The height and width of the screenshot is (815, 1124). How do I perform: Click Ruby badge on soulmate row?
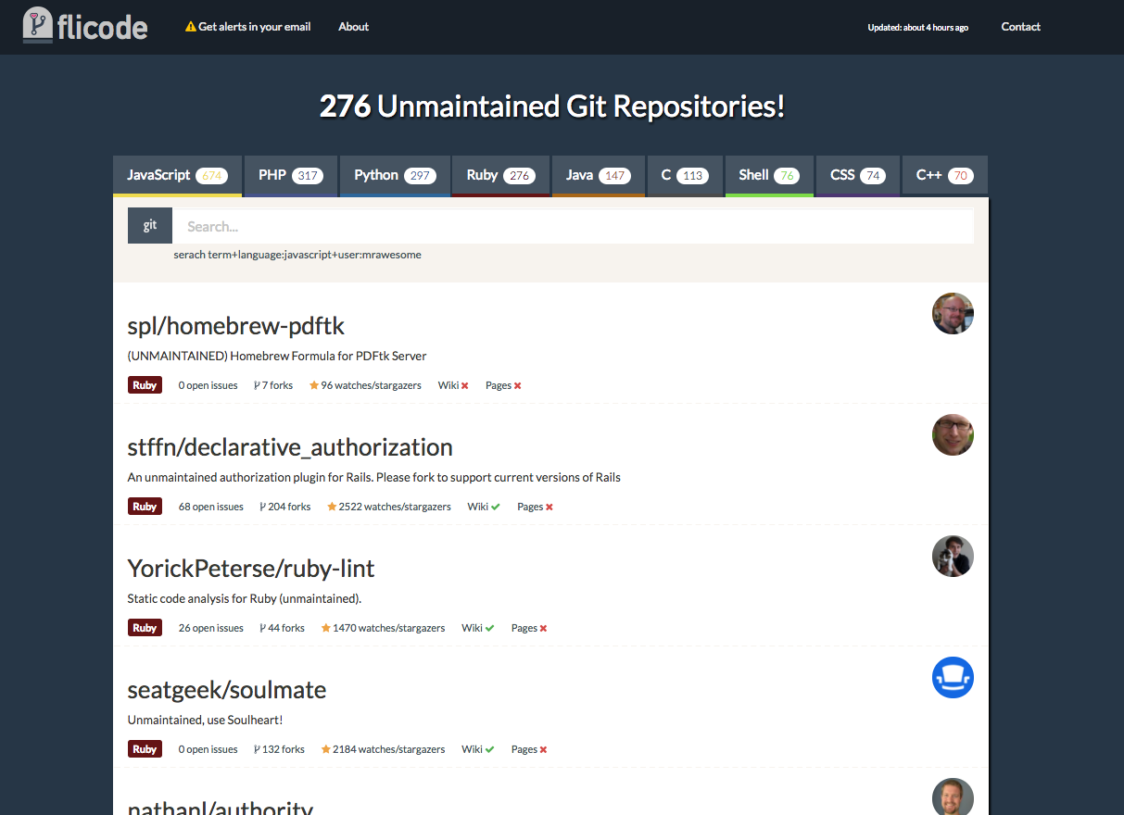(x=145, y=749)
